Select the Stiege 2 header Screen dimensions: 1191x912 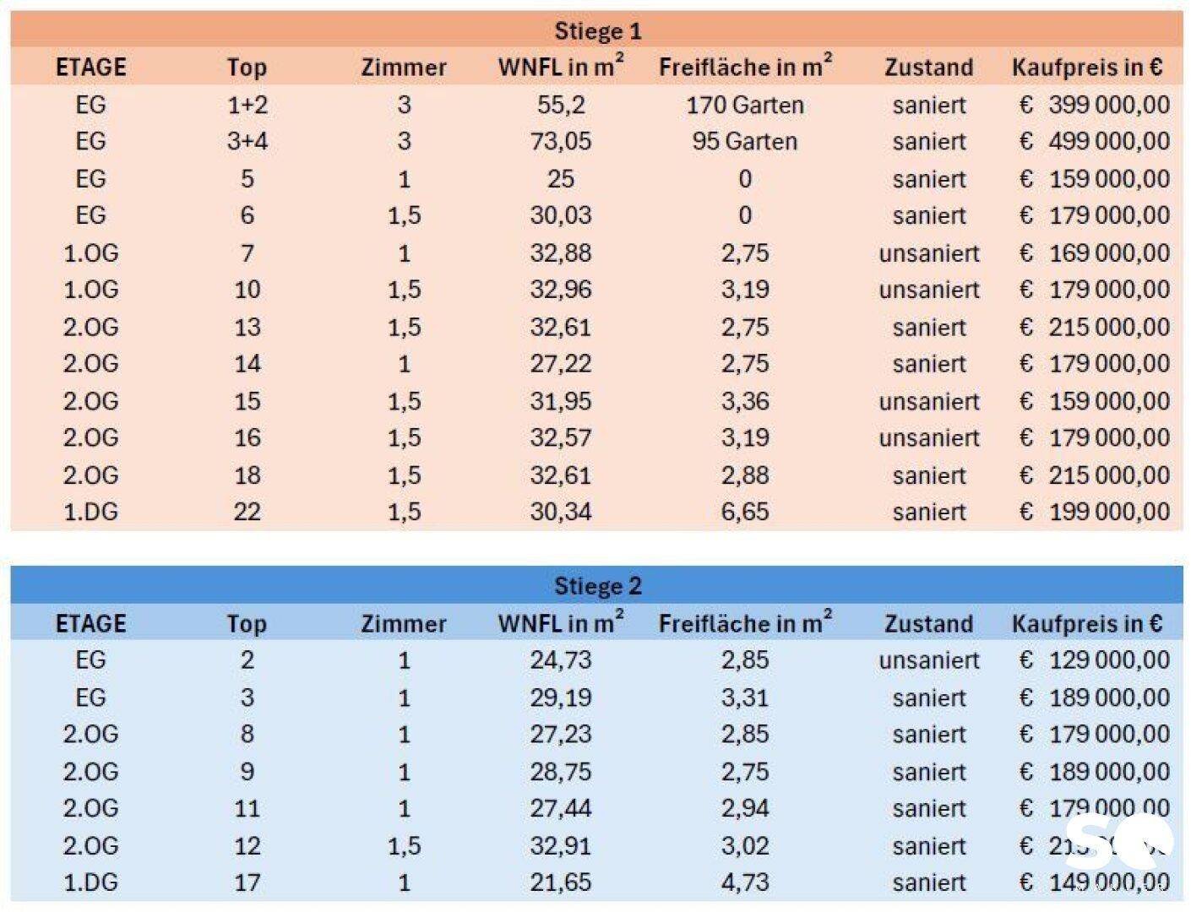(x=597, y=586)
